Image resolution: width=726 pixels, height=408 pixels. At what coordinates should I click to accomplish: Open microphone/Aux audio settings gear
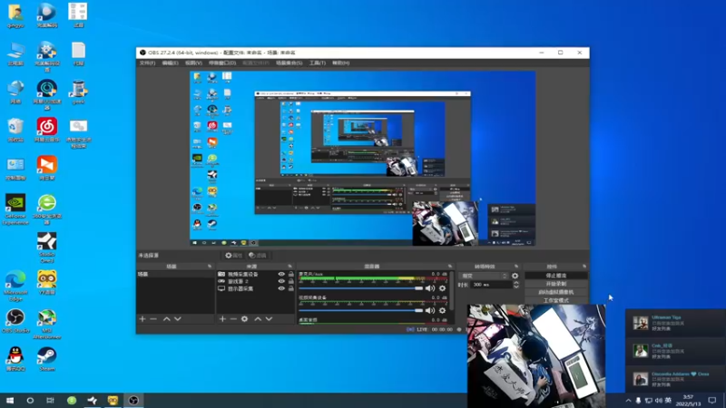[x=443, y=288]
